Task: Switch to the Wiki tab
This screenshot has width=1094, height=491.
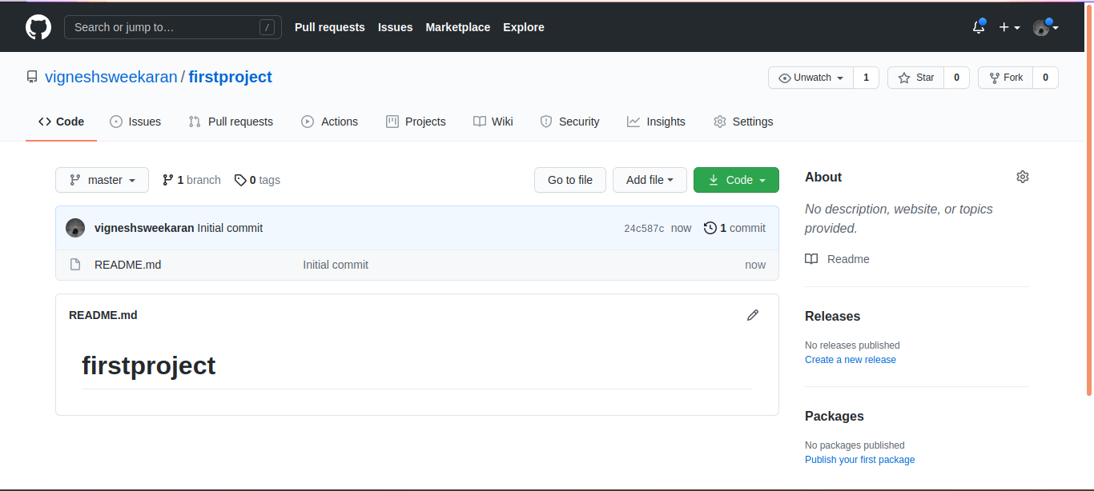Action: point(493,122)
